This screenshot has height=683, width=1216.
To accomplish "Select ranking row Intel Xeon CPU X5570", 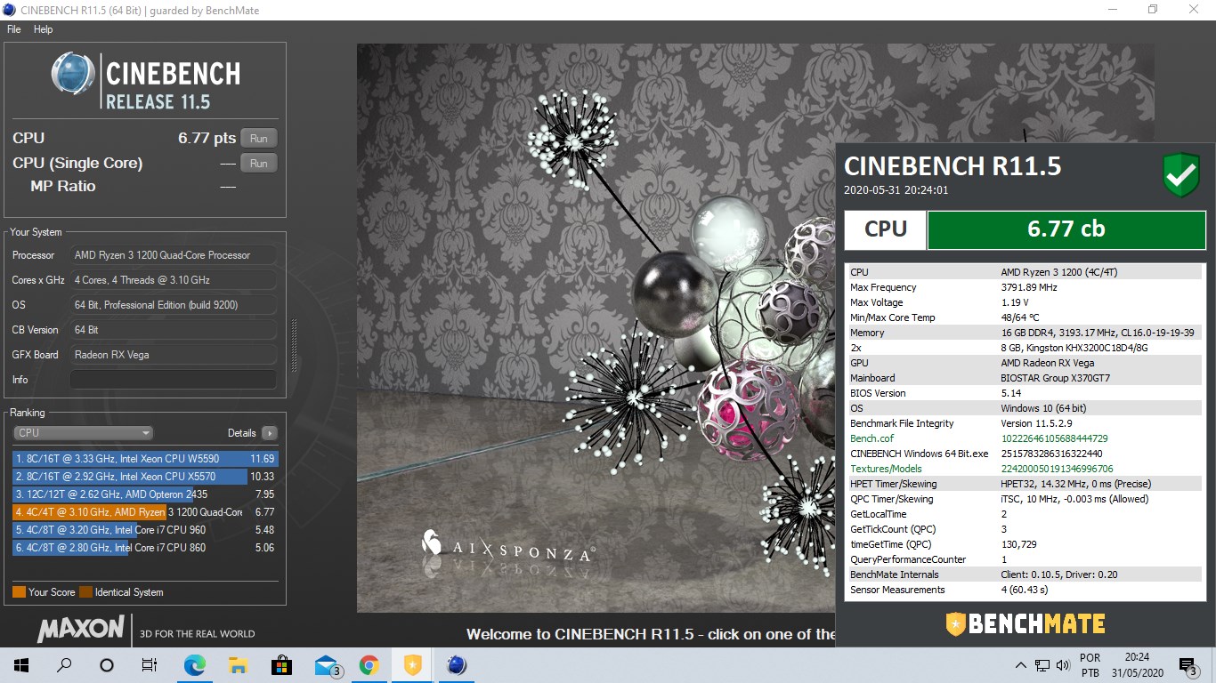I will point(145,477).
